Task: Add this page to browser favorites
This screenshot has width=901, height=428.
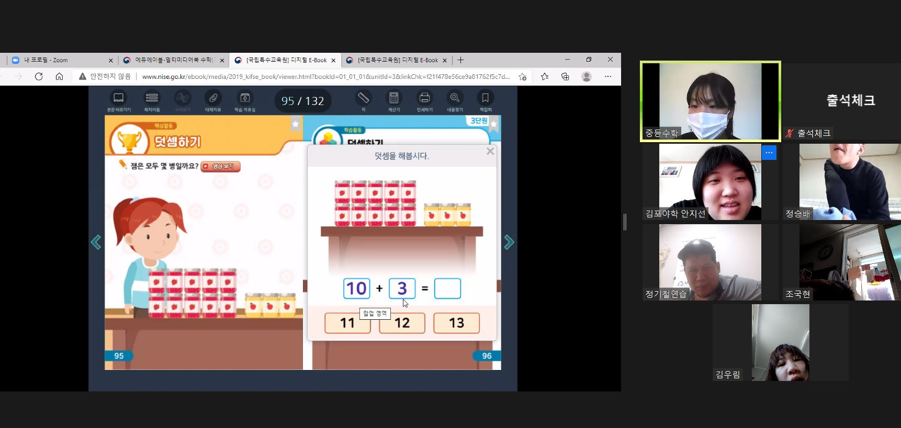Action: pos(522,76)
